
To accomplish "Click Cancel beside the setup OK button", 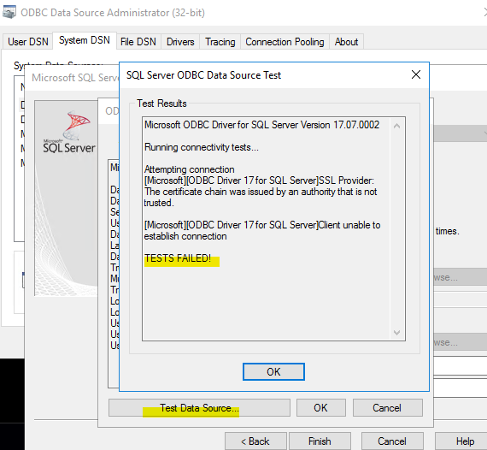I will click(387, 408).
